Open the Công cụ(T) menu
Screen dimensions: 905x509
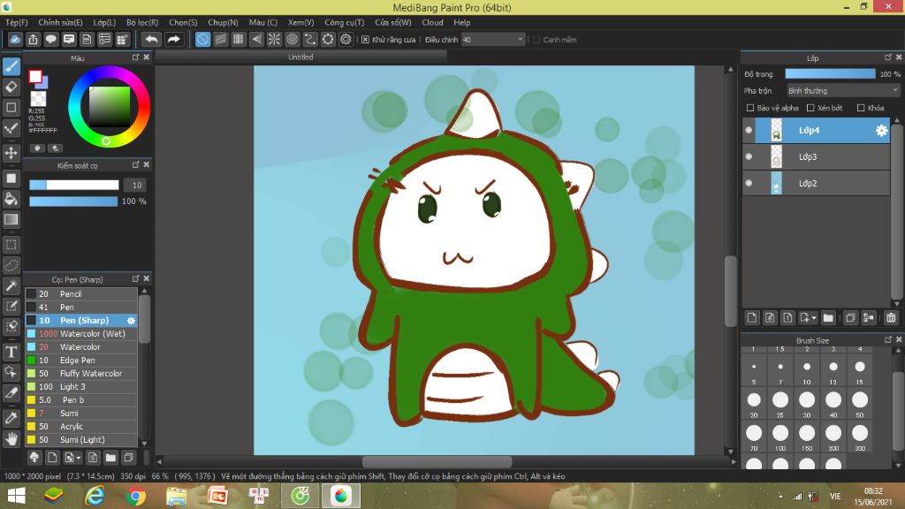click(x=344, y=22)
